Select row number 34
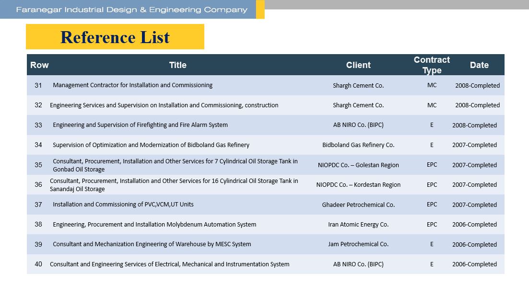Image resolution: width=529 pixels, height=296 pixels. (x=38, y=145)
